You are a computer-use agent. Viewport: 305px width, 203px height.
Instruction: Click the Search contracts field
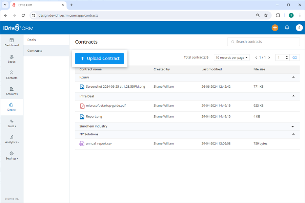point(264,41)
